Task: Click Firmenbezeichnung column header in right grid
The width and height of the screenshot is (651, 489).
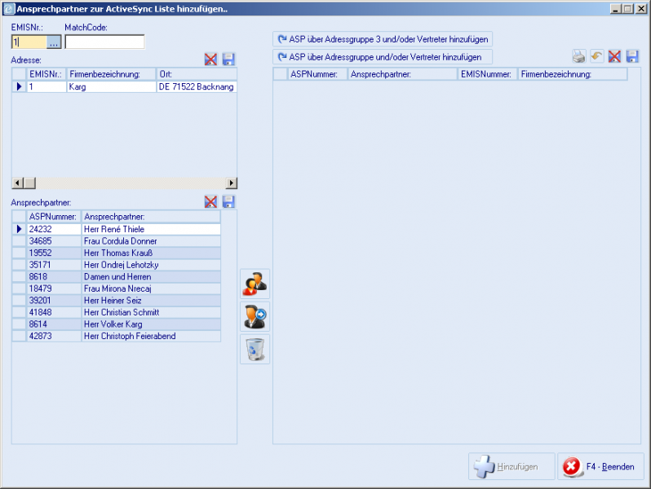Action: [573, 74]
